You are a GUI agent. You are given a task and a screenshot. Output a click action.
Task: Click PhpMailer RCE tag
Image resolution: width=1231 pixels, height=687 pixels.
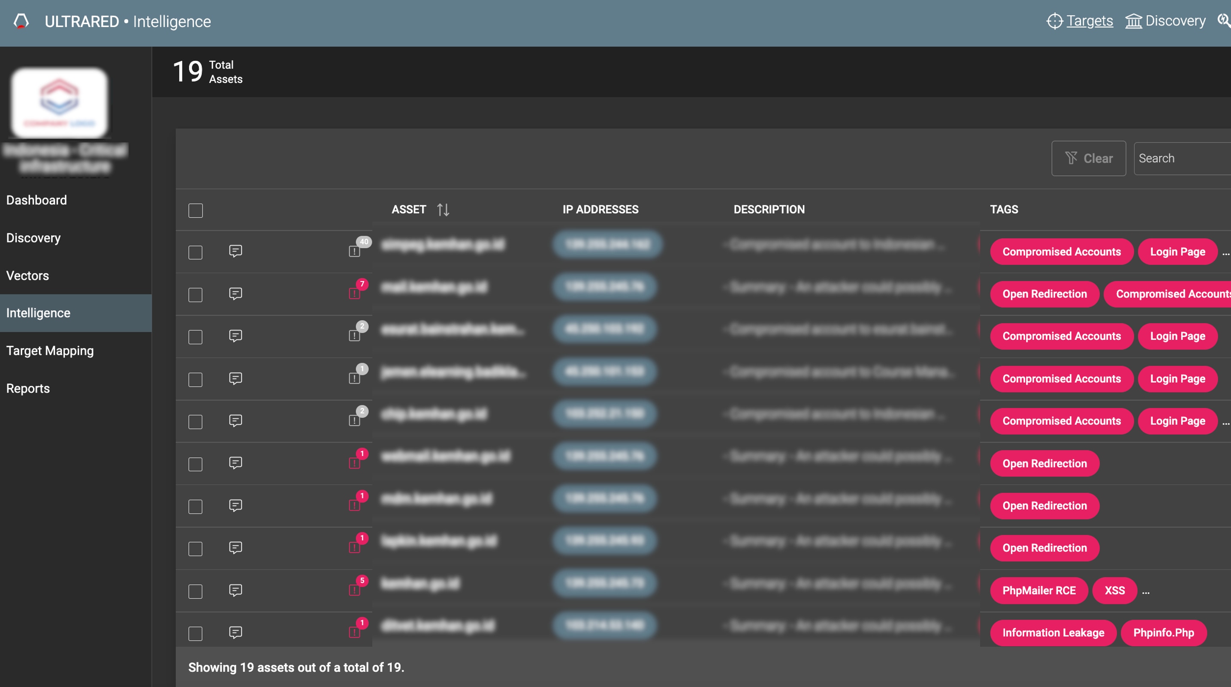pyautogui.click(x=1039, y=591)
